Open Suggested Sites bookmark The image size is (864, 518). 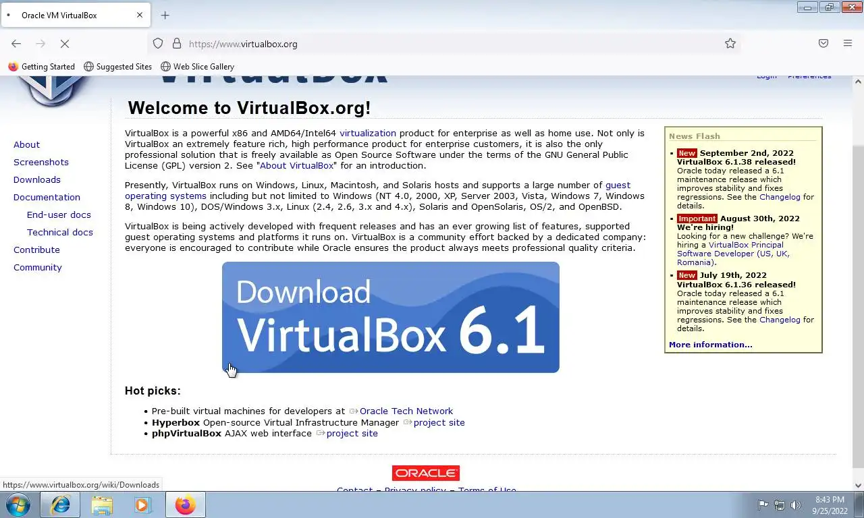(x=118, y=66)
